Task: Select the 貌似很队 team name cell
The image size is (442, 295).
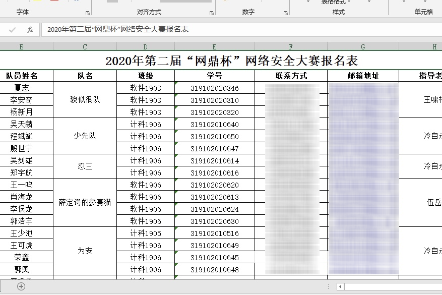Action: 84,99
